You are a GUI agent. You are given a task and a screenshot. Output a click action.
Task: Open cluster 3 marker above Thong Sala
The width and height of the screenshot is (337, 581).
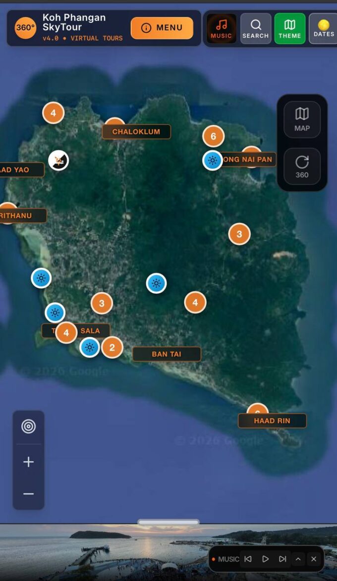click(x=102, y=303)
